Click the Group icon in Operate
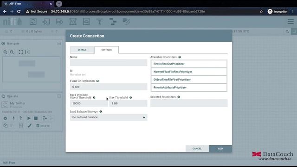Screen dimensions: 297x167 click(x=20, y=126)
